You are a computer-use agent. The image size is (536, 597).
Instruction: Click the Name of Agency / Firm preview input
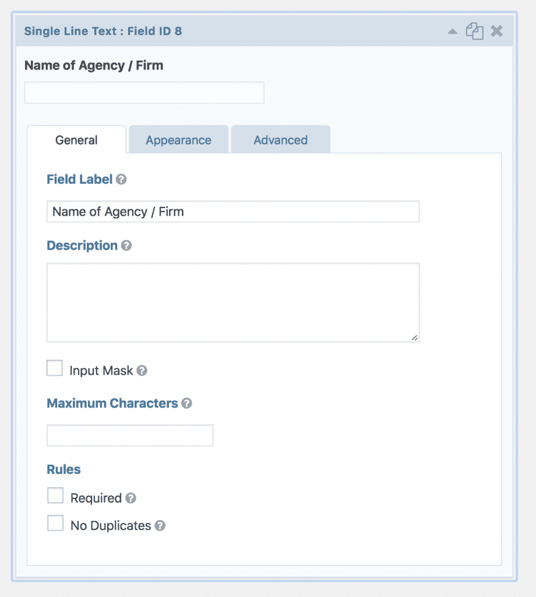pos(144,93)
